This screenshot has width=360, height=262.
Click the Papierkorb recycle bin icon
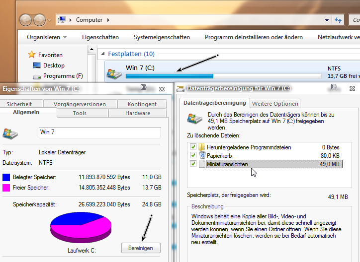[202, 155]
